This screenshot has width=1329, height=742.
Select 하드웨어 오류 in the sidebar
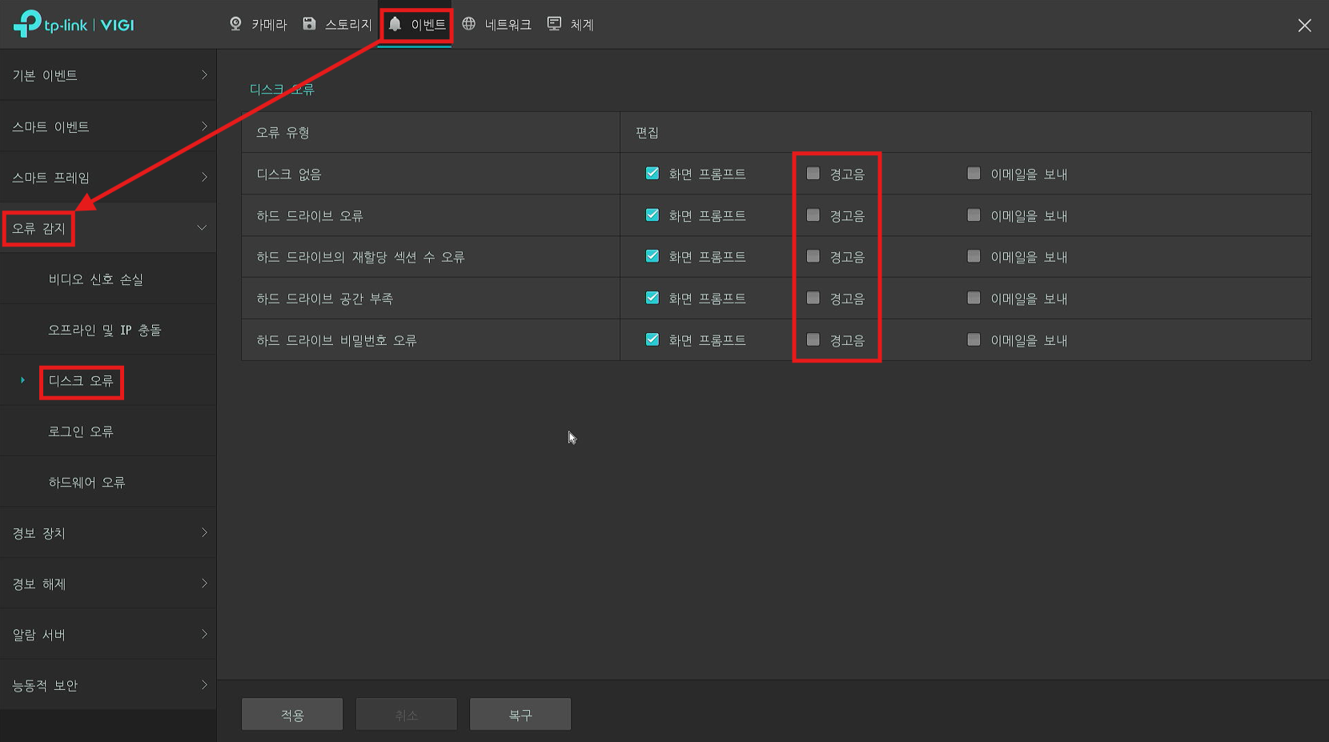tap(86, 482)
